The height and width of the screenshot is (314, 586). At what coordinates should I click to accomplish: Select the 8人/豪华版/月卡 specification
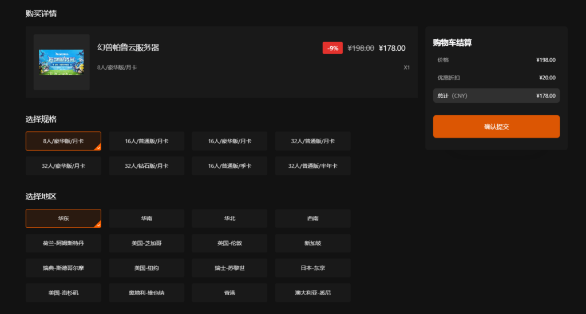pos(64,141)
